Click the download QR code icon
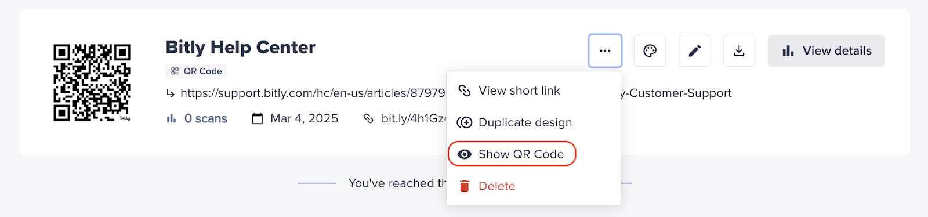The width and height of the screenshot is (928, 217). [x=739, y=50]
